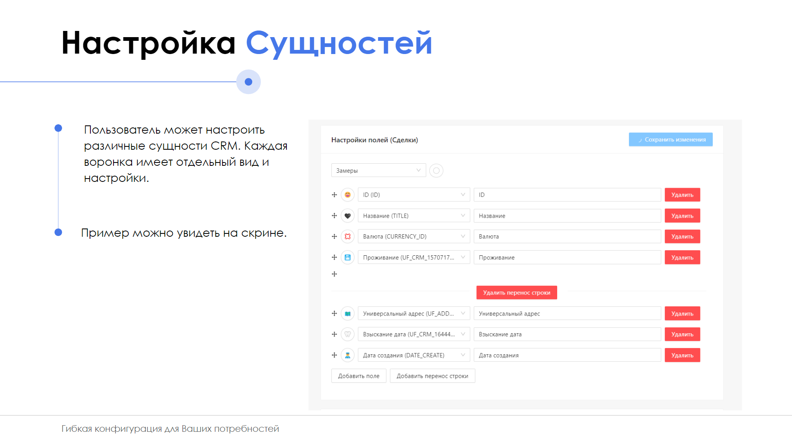Click the round button beside Замеры dropdown

coord(436,170)
